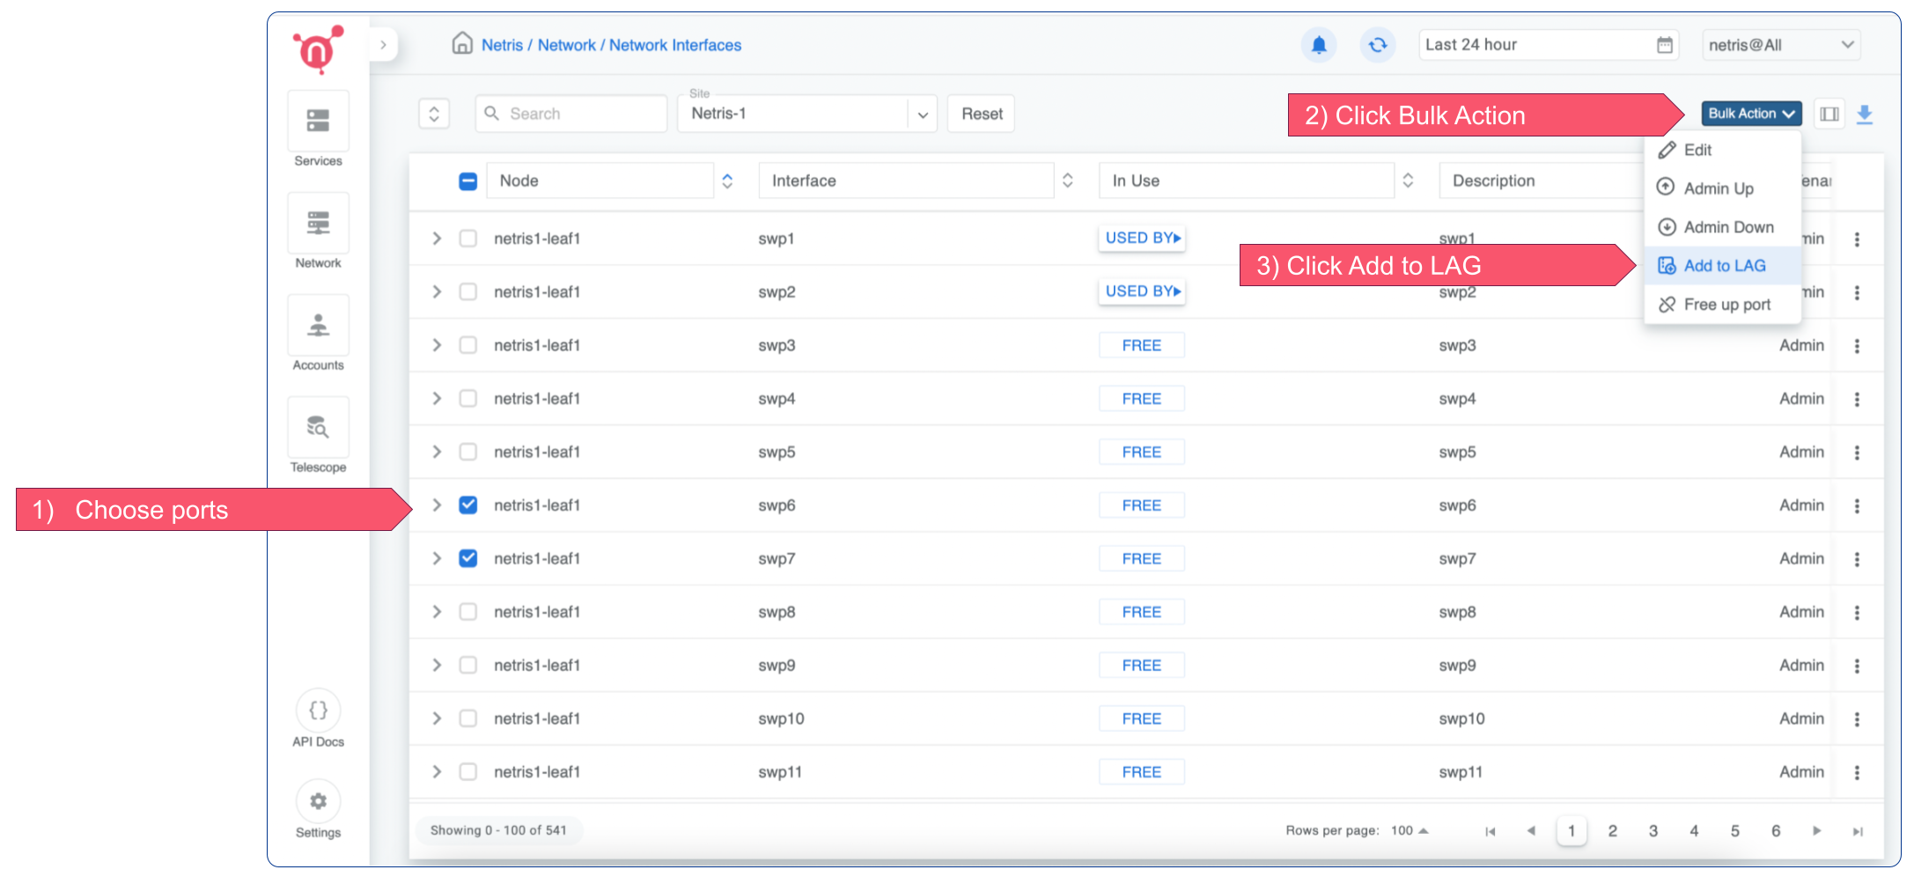Viewport: 1914px width, 877px height.
Task: Check the swp3 row checkbox
Action: point(468,345)
